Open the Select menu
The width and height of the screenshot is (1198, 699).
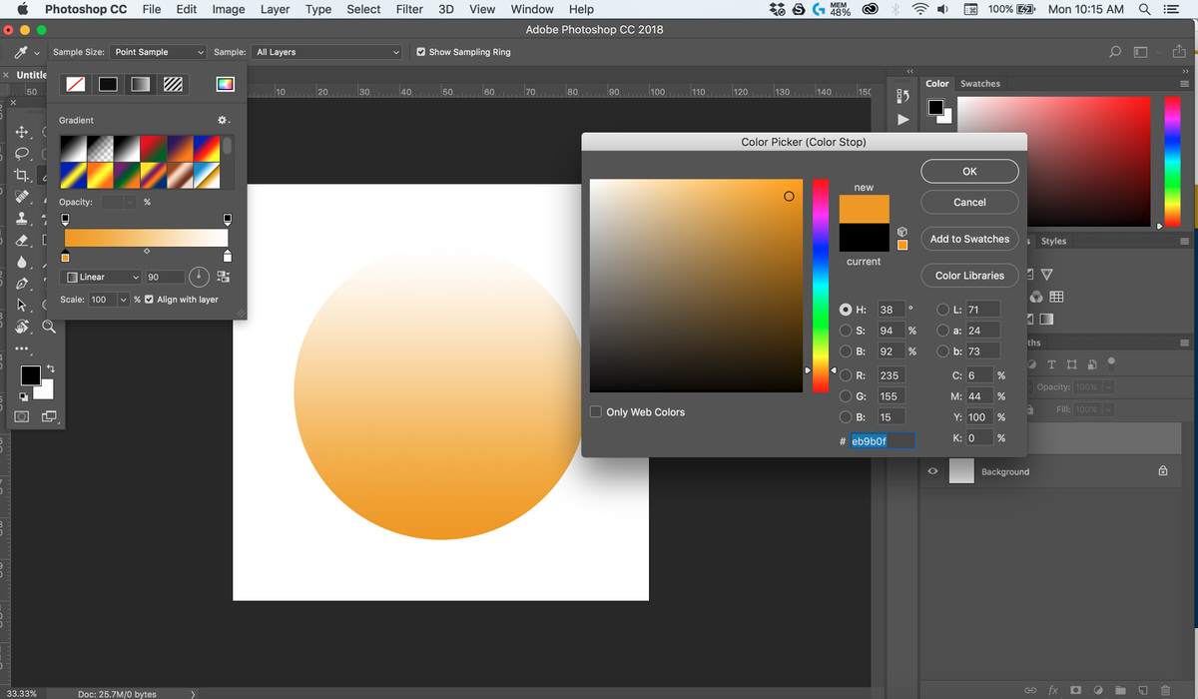pos(363,9)
